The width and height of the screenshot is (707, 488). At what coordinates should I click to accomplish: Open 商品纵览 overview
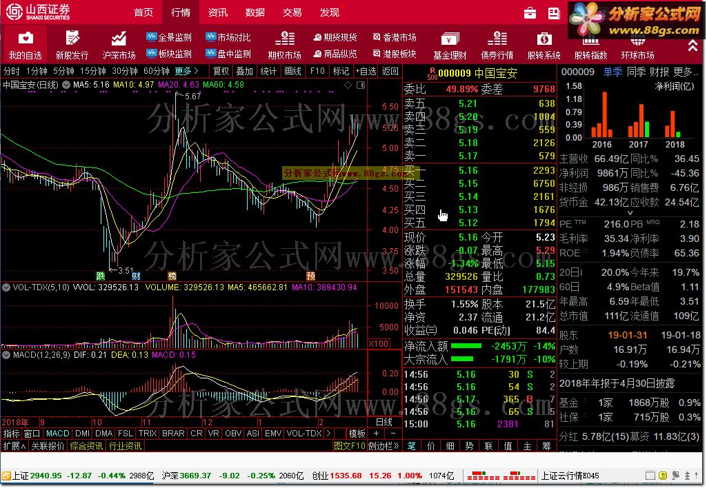point(335,54)
